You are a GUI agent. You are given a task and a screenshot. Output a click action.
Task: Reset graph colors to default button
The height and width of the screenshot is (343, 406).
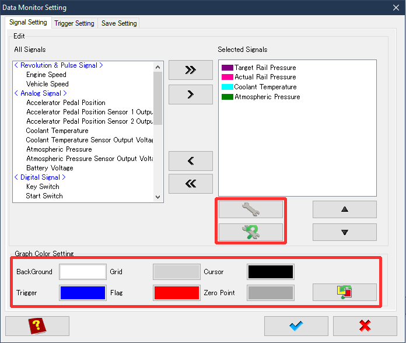pyautogui.click(x=344, y=292)
